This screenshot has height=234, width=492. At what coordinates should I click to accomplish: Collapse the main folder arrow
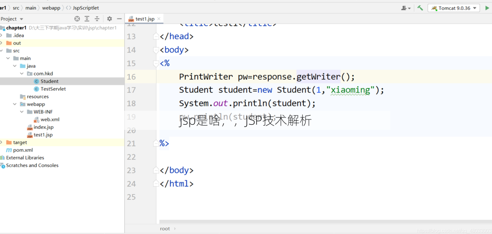tap(8, 58)
